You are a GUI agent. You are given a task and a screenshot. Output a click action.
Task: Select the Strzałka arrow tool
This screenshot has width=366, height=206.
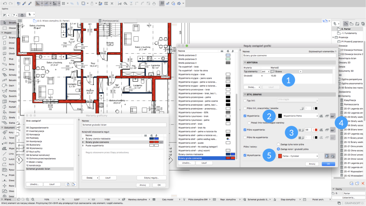click(8, 23)
